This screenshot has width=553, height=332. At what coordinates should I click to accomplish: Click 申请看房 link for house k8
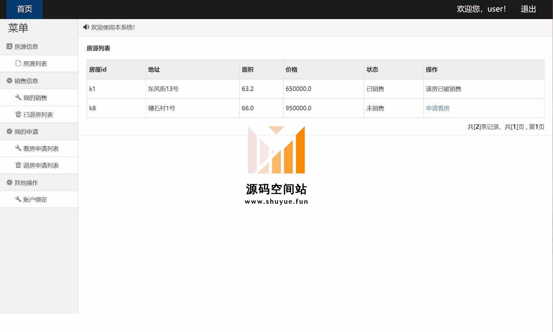tap(437, 108)
